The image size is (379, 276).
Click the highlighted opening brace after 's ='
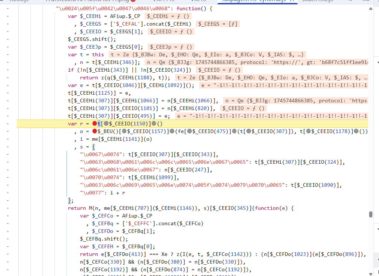93,147
